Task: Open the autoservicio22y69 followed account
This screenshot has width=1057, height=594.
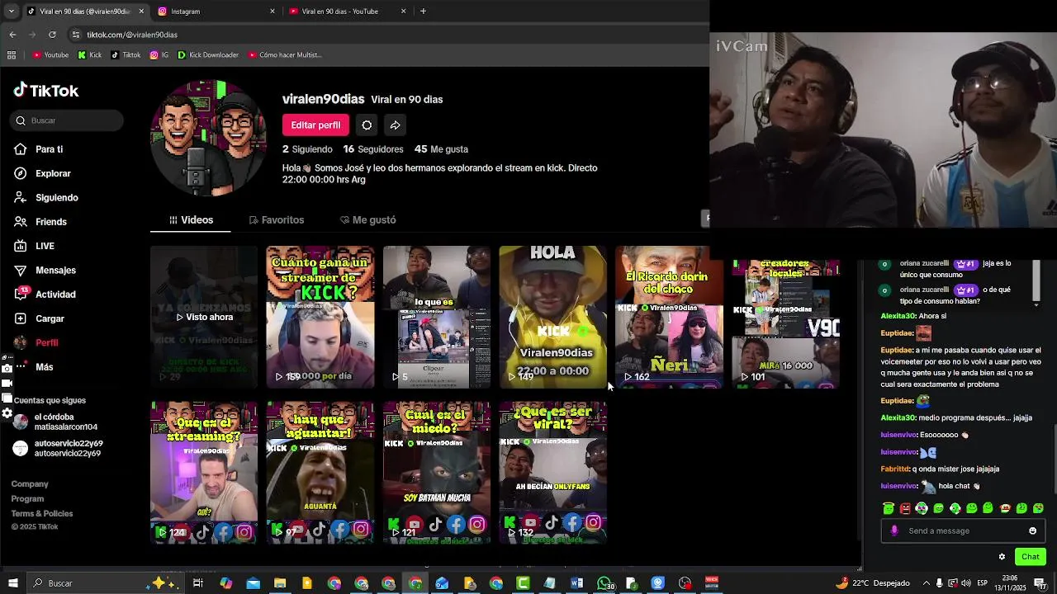Action: 59,449
